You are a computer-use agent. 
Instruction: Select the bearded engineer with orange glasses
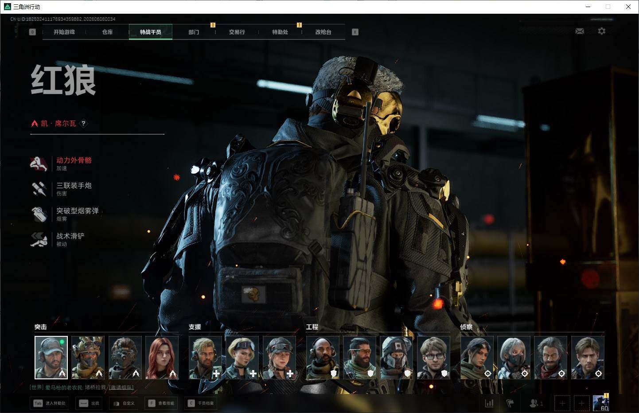pos(359,358)
